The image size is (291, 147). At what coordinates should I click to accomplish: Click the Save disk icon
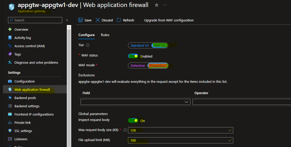click(80, 20)
